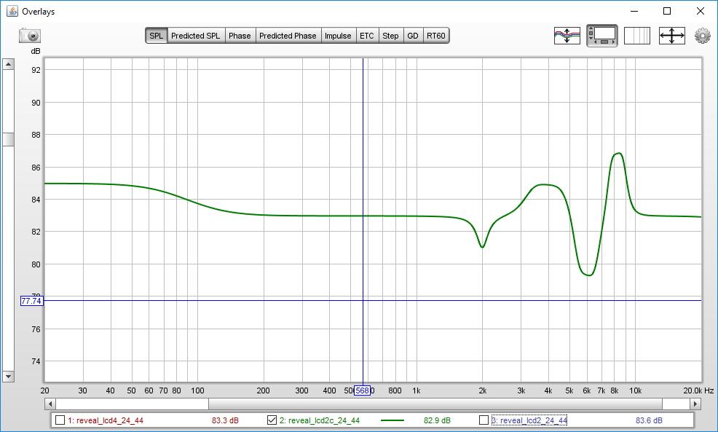
Task: Click the 82.9 dB value
Action: pyautogui.click(x=438, y=420)
